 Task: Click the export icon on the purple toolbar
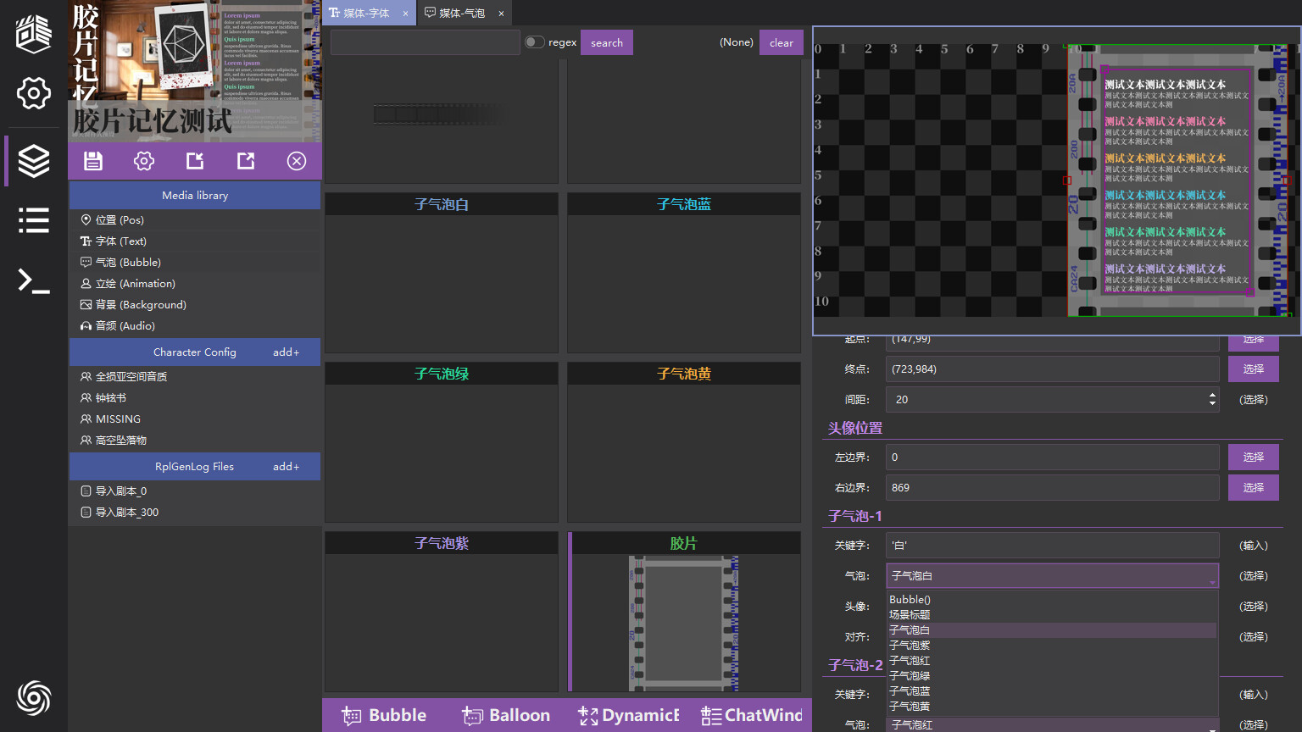(245, 160)
